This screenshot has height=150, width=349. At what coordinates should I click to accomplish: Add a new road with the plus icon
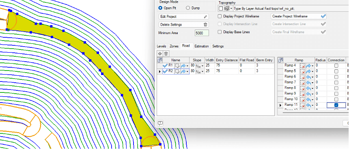(160, 54)
